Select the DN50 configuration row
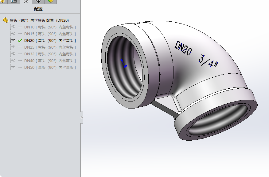The height and width of the screenshot is (177, 269). point(43,67)
